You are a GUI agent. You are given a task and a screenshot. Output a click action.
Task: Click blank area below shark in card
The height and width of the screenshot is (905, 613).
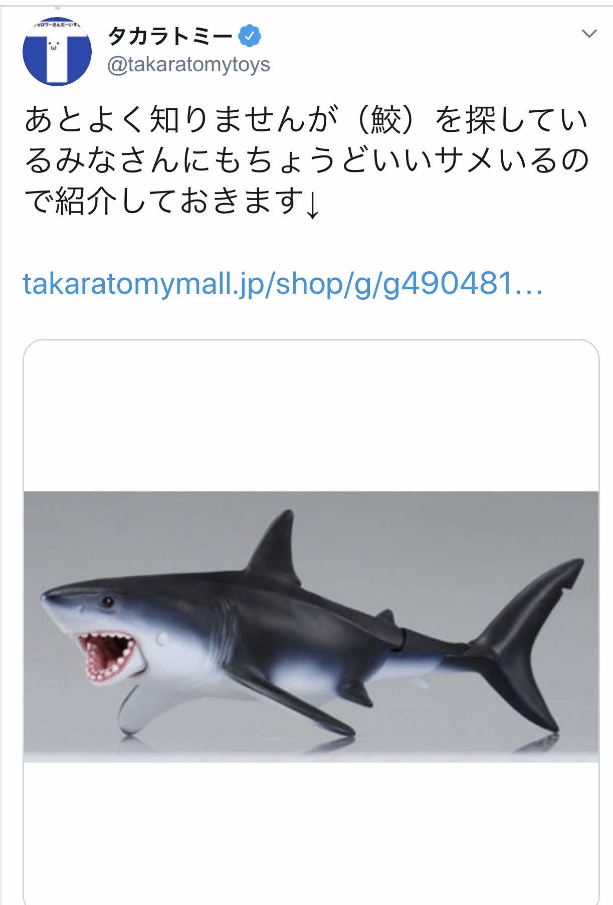point(311,832)
